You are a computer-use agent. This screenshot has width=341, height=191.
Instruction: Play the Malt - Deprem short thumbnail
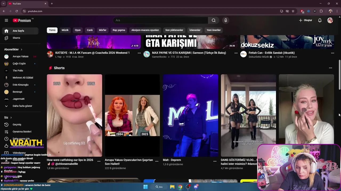click(x=190, y=115)
